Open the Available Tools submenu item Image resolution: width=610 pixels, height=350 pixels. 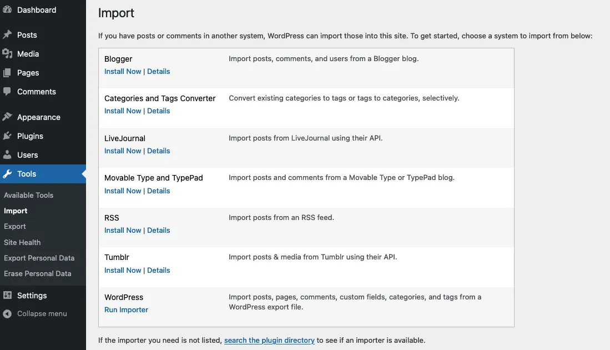(x=28, y=195)
